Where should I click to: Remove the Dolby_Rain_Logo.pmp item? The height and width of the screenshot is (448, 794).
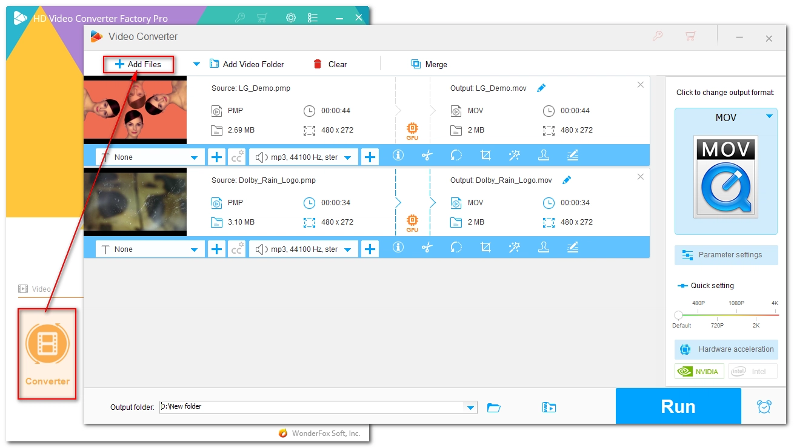(641, 177)
